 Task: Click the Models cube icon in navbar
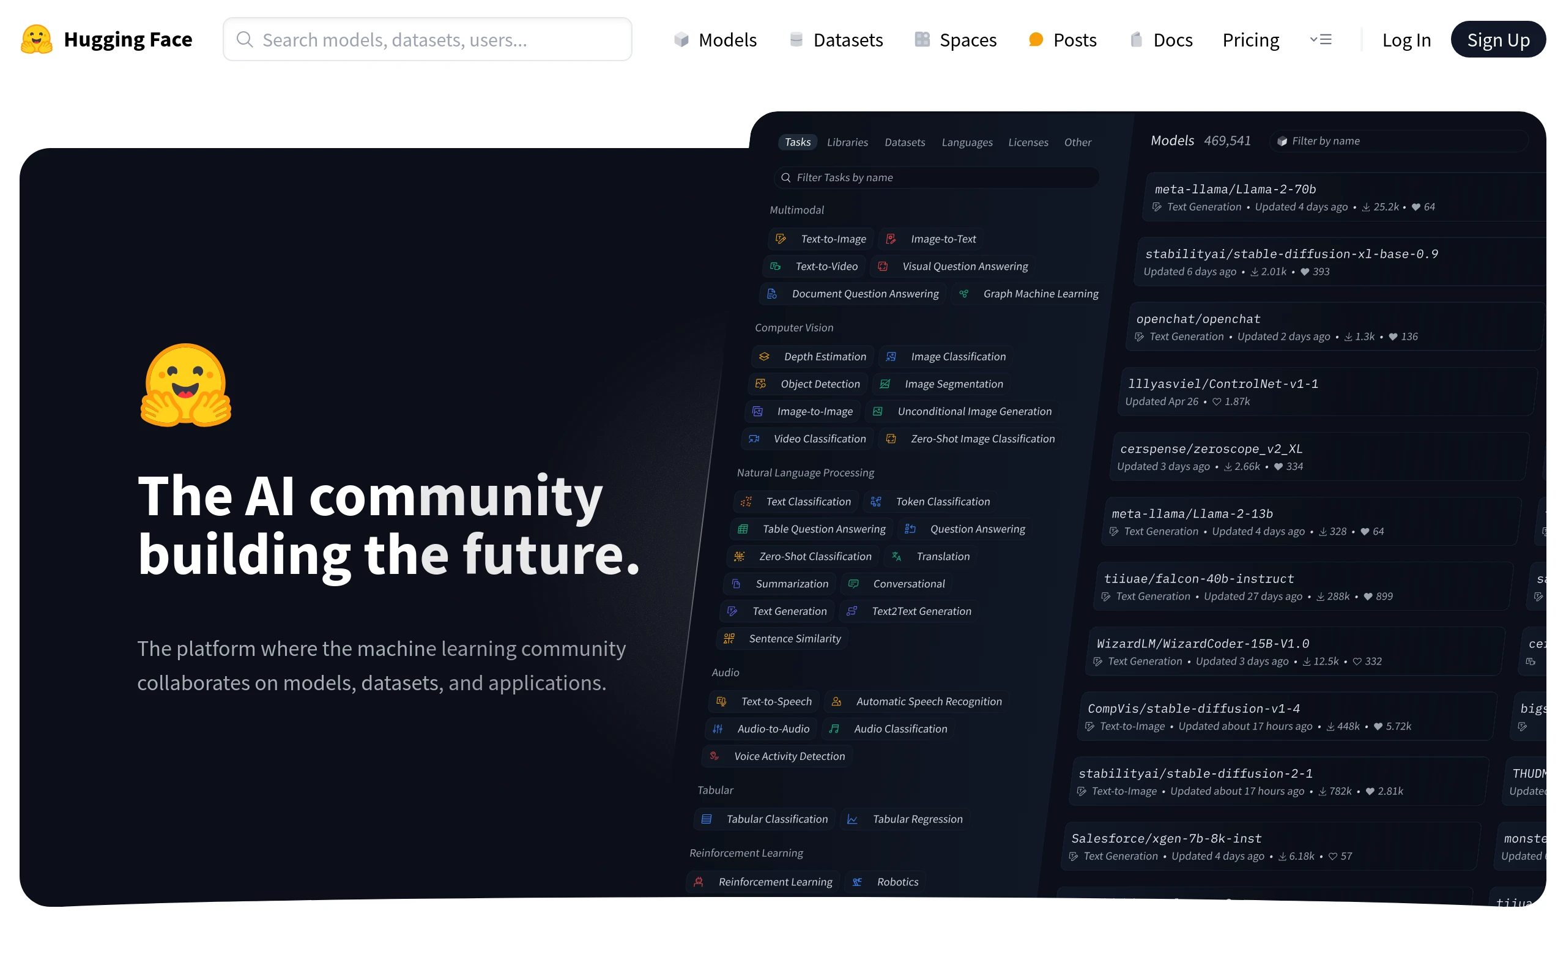coord(681,40)
